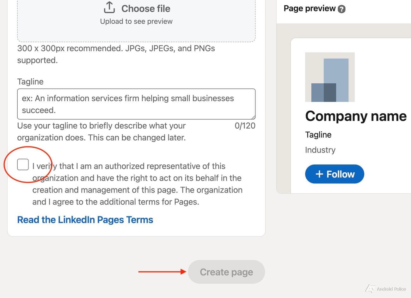Click the "Upload to see preview" text
Viewport: 411px width, 298px height.
tap(136, 21)
